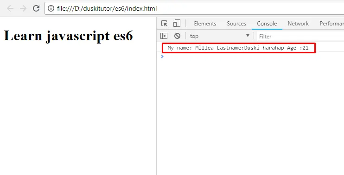Click the Learn javascript es6 heading
344x175 pixels.
click(x=69, y=36)
